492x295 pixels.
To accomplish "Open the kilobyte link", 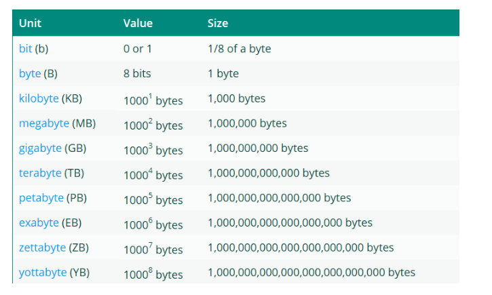I will [x=39, y=98].
